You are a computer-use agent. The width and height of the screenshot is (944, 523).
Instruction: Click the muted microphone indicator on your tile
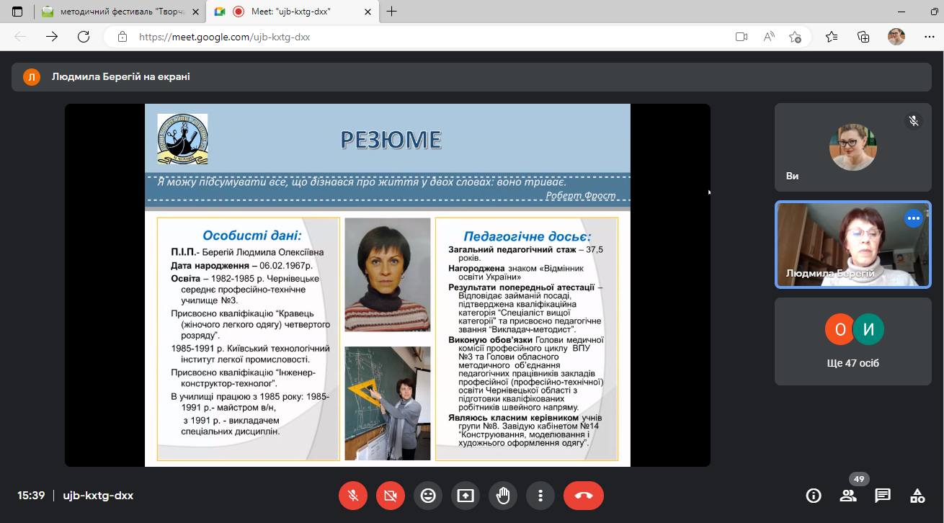tap(914, 121)
